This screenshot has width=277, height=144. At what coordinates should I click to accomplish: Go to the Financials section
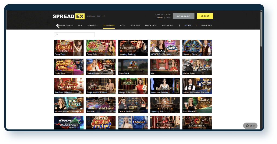coord(206,25)
